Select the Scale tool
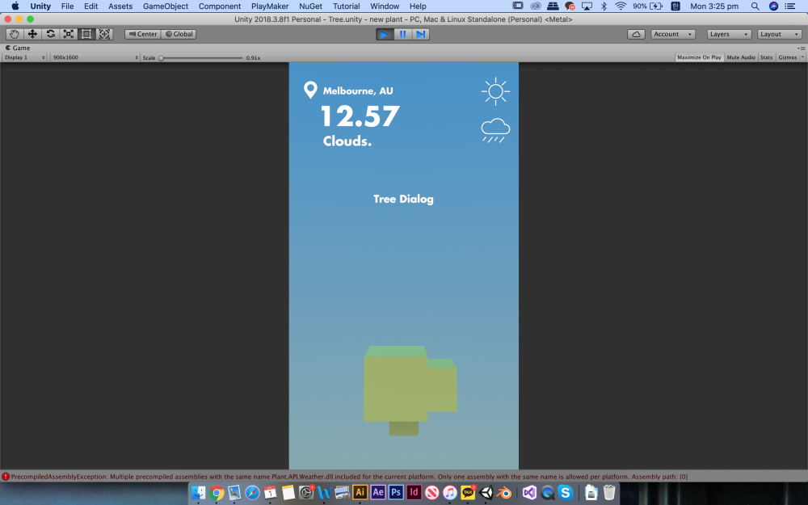 [69, 34]
